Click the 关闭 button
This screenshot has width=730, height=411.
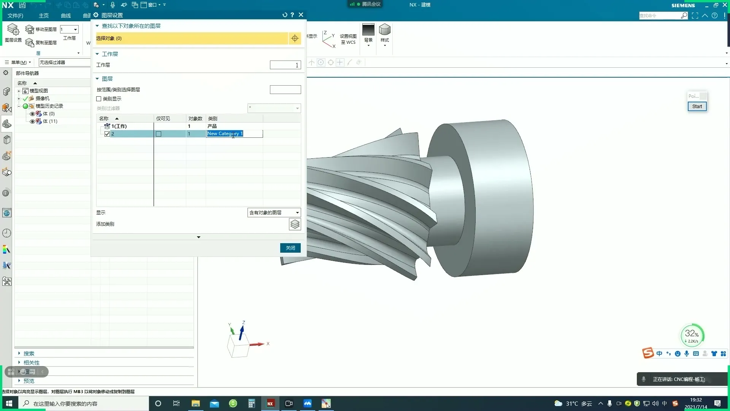(x=290, y=248)
